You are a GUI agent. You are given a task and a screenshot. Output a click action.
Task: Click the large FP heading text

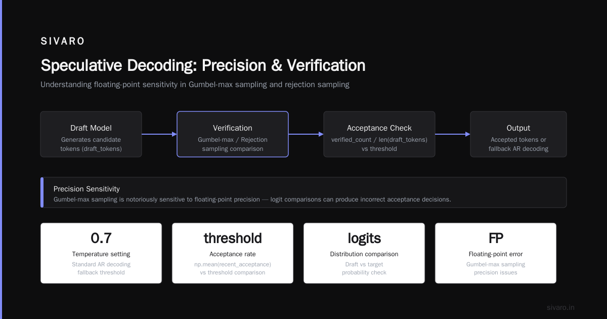(x=496, y=238)
